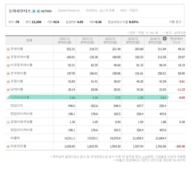Click the 부채비율 2024/12 value 311.84
This screenshot has height=170, width=191.
coord(162,49)
